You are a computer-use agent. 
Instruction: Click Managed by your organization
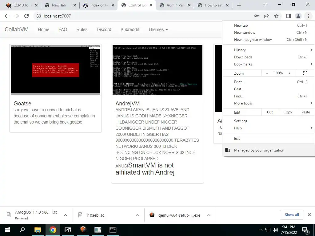(x=269, y=150)
